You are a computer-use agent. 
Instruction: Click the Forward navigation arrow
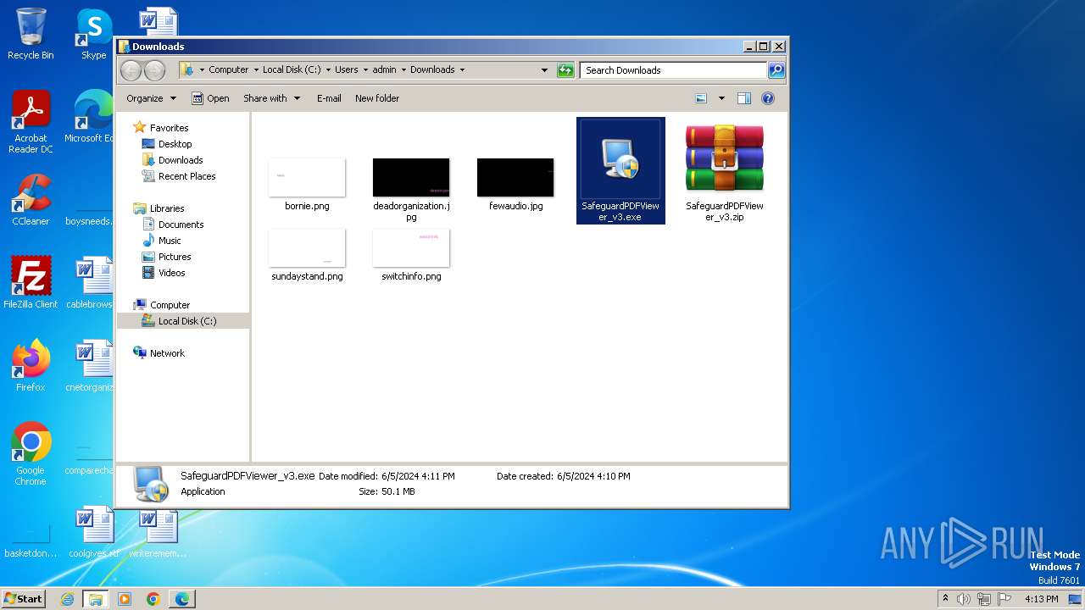(x=154, y=70)
